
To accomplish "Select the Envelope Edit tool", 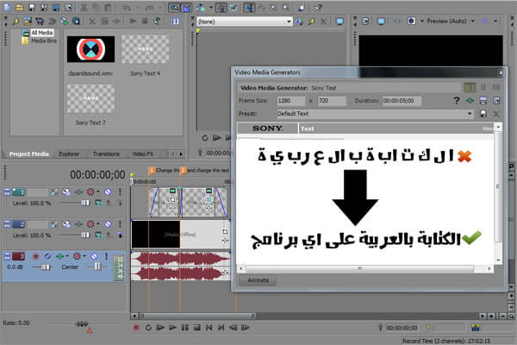I will click(262, 7).
